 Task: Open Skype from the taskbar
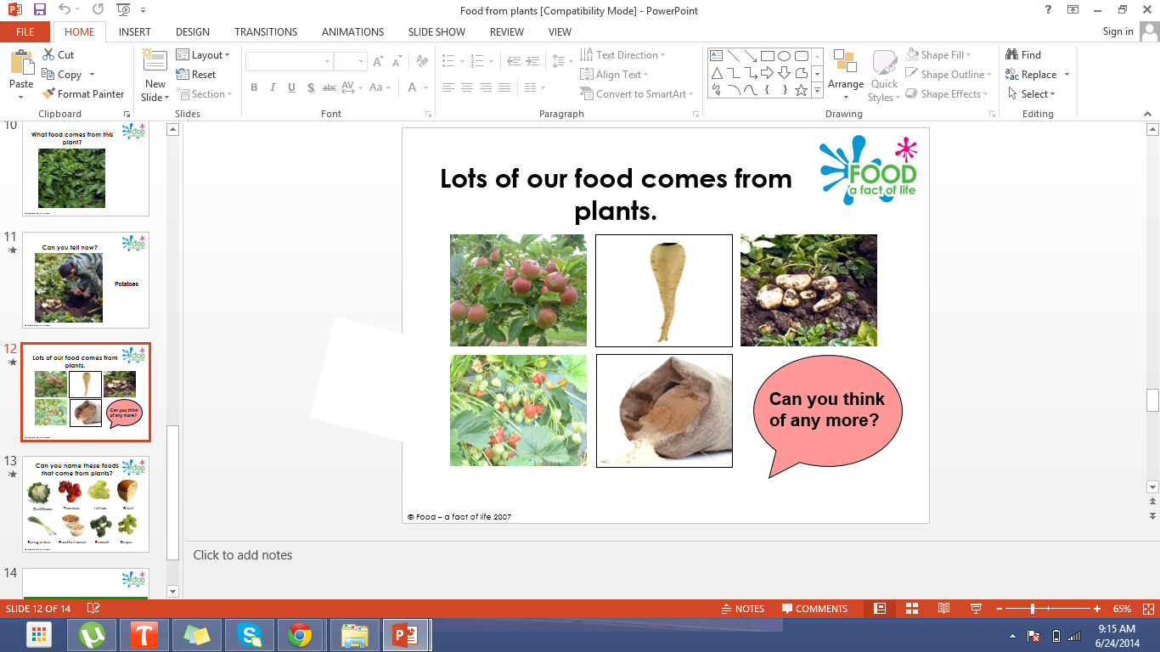pyautogui.click(x=249, y=635)
